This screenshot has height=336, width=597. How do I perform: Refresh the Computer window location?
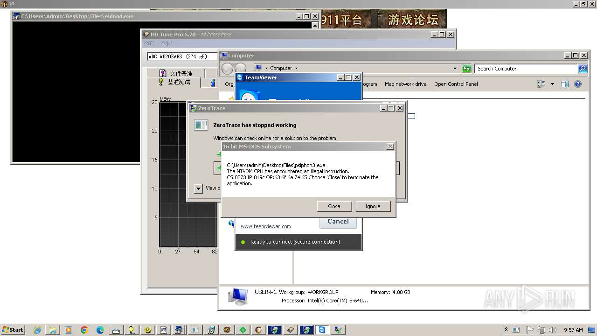[x=466, y=69]
